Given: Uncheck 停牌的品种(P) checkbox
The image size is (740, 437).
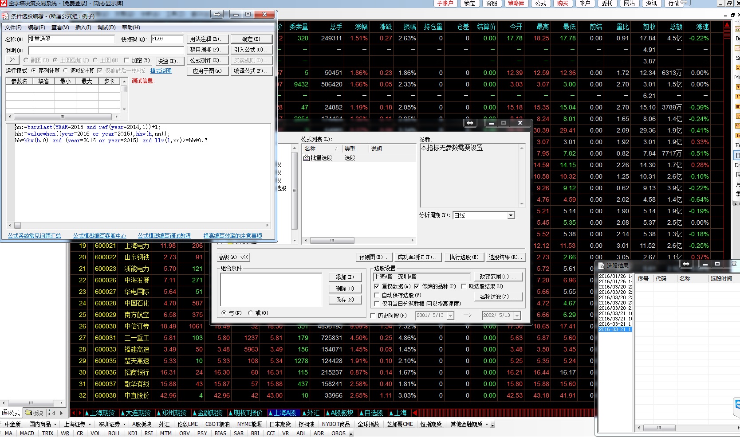Looking at the screenshot, I should pyautogui.click(x=417, y=286).
